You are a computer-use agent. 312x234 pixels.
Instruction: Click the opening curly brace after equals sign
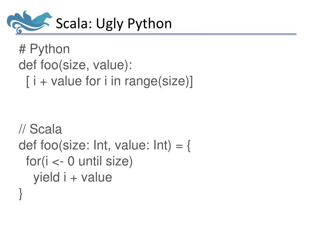pyautogui.click(x=189, y=146)
